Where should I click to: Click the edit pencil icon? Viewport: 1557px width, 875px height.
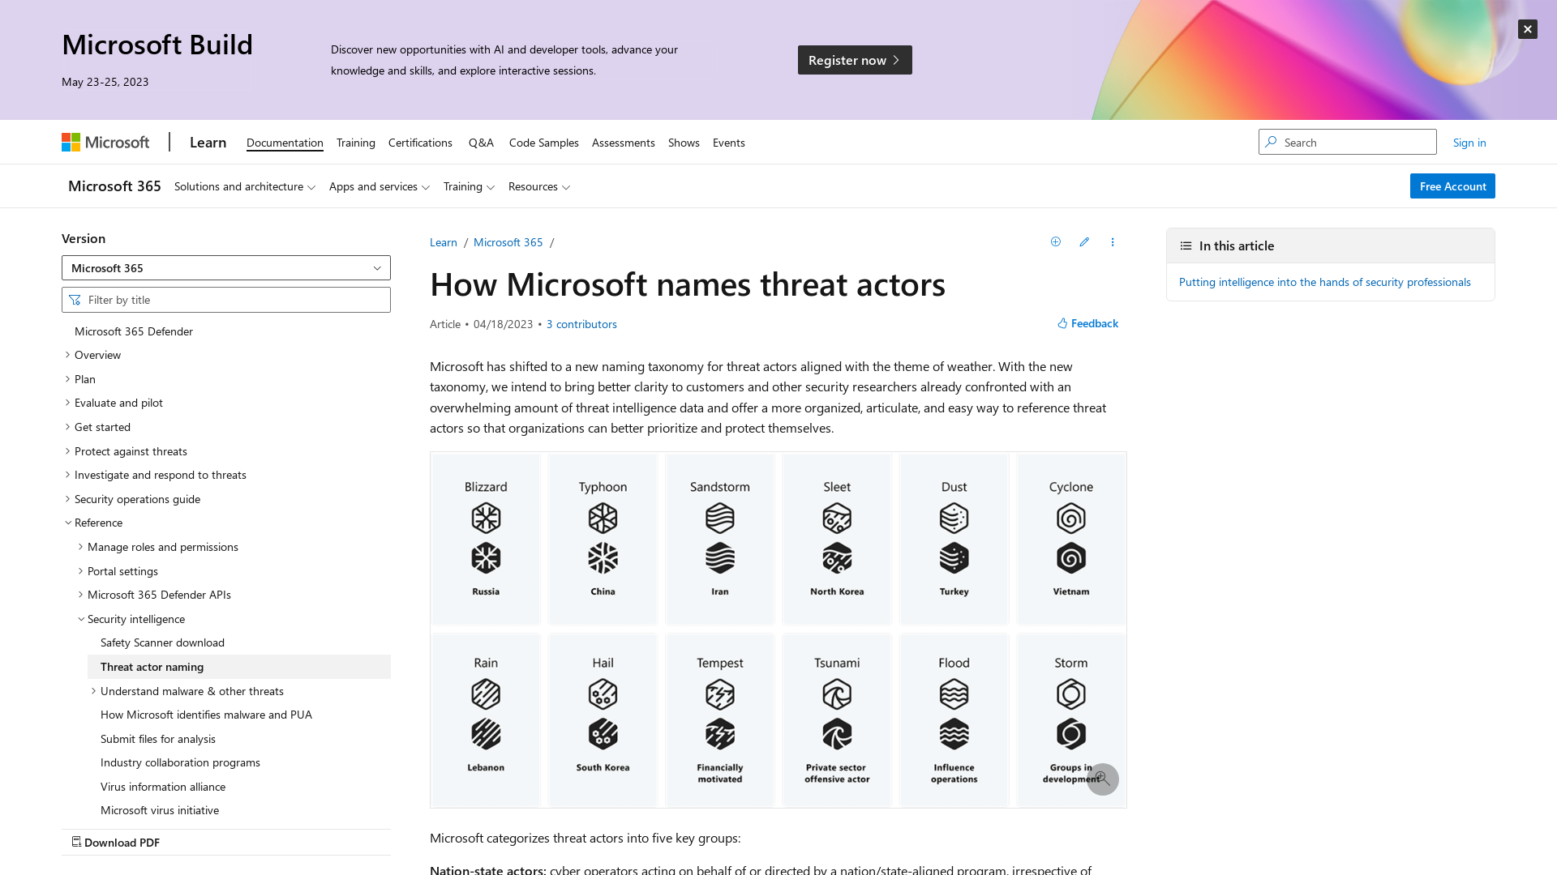1084,241
